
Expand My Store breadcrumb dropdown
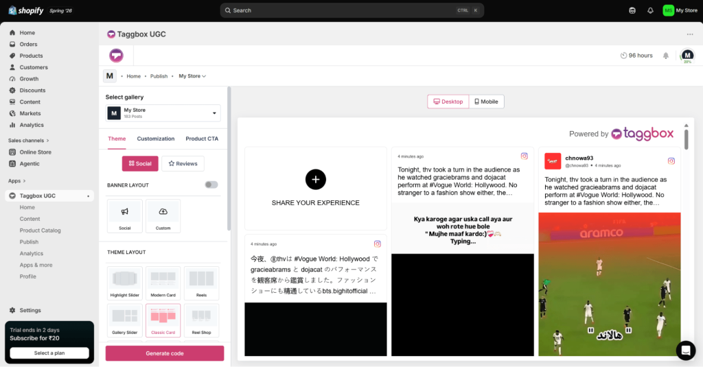(192, 76)
